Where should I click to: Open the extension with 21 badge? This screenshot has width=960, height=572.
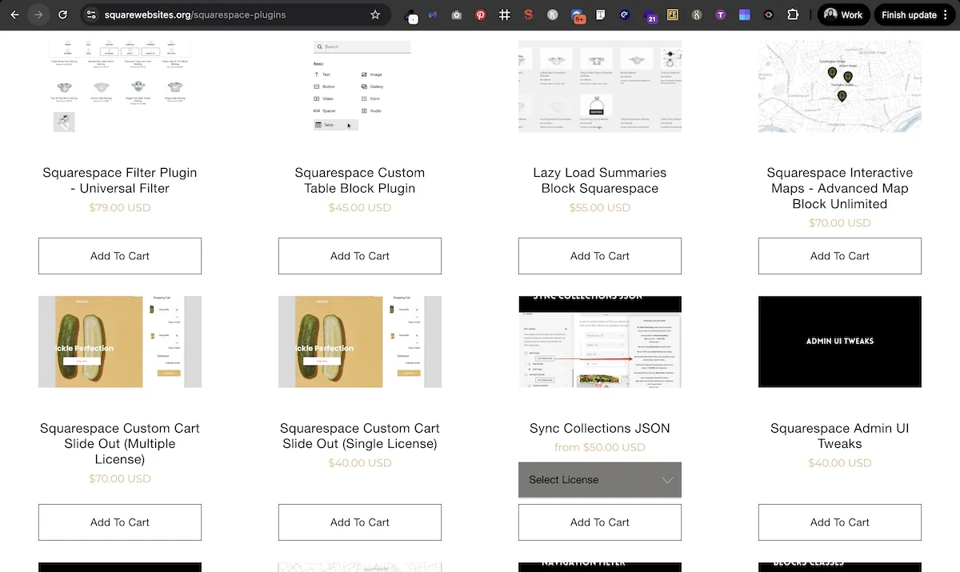click(x=650, y=15)
